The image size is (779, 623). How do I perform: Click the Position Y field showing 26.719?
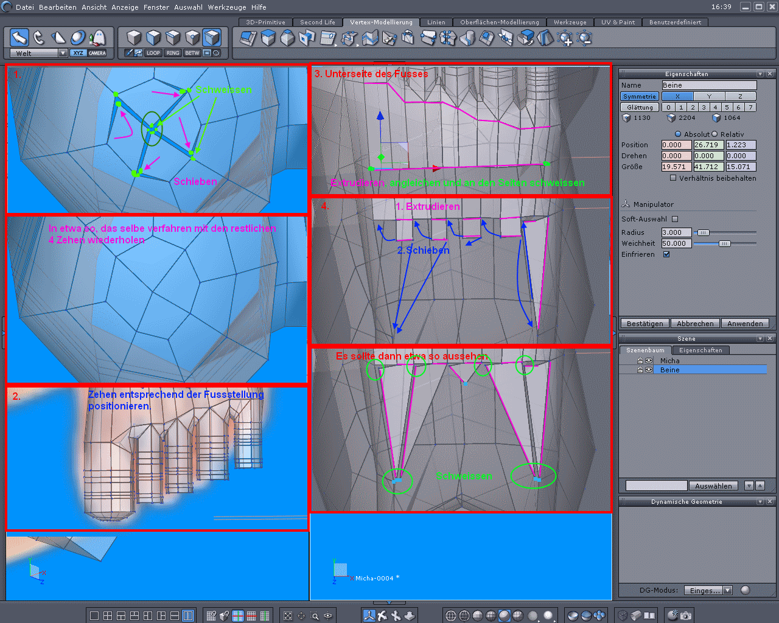[708, 145]
